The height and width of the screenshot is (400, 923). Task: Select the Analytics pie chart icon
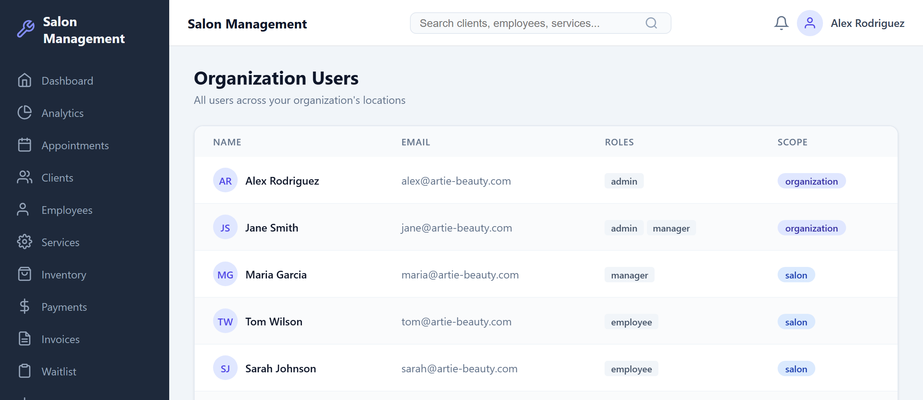coord(24,113)
